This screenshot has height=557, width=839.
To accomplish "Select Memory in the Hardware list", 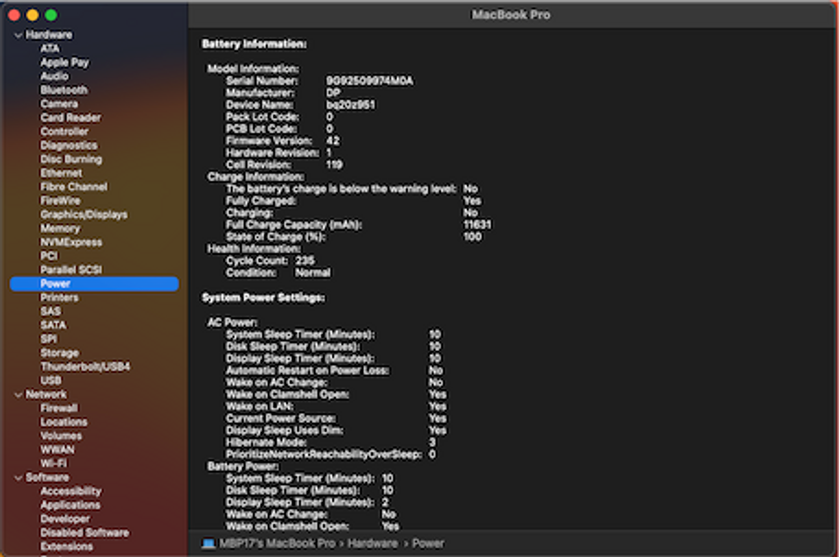I will point(60,228).
